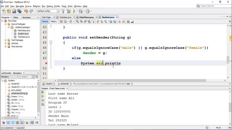Toggle Show Non-Public Members lock filter
This screenshot has height=130, width=232.
[x=17, y=123]
